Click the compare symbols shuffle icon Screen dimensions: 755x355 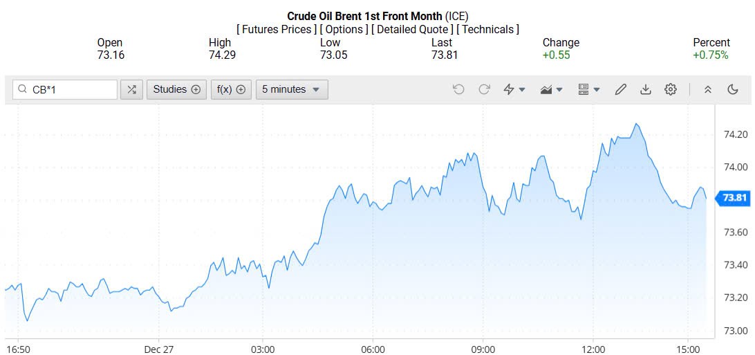coord(131,89)
